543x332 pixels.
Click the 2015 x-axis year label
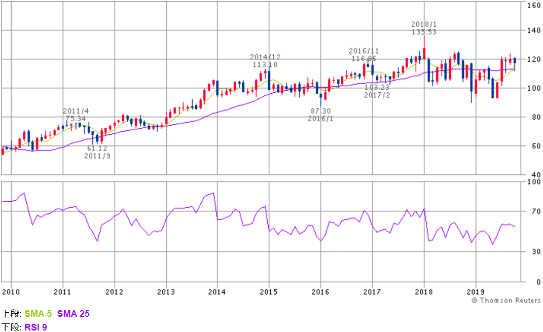click(x=269, y=292)
